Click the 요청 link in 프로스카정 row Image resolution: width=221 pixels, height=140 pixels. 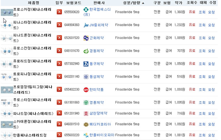pyautogui.click(x=211, y=12)
